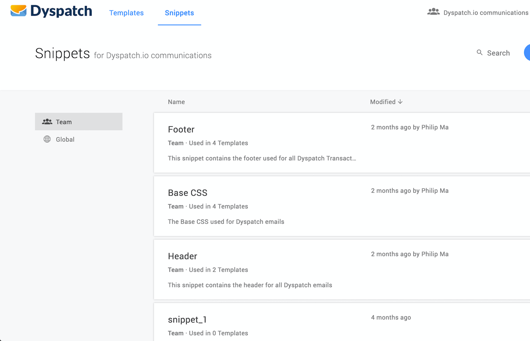Click the Global globe icon in sidebar
Image resolution: width=530 pixels, height=341 pixels.
click(x=47, y=139)
